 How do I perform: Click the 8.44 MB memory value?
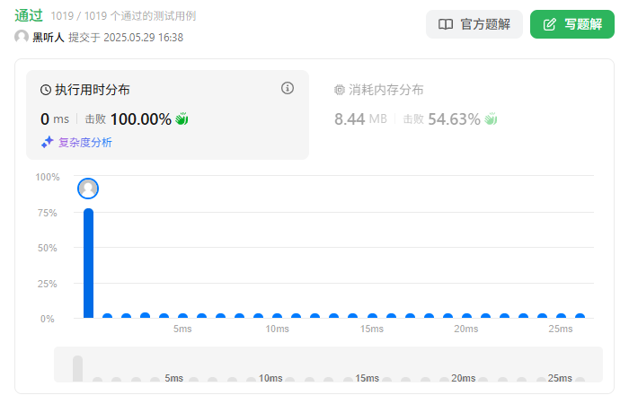[360, 119]
